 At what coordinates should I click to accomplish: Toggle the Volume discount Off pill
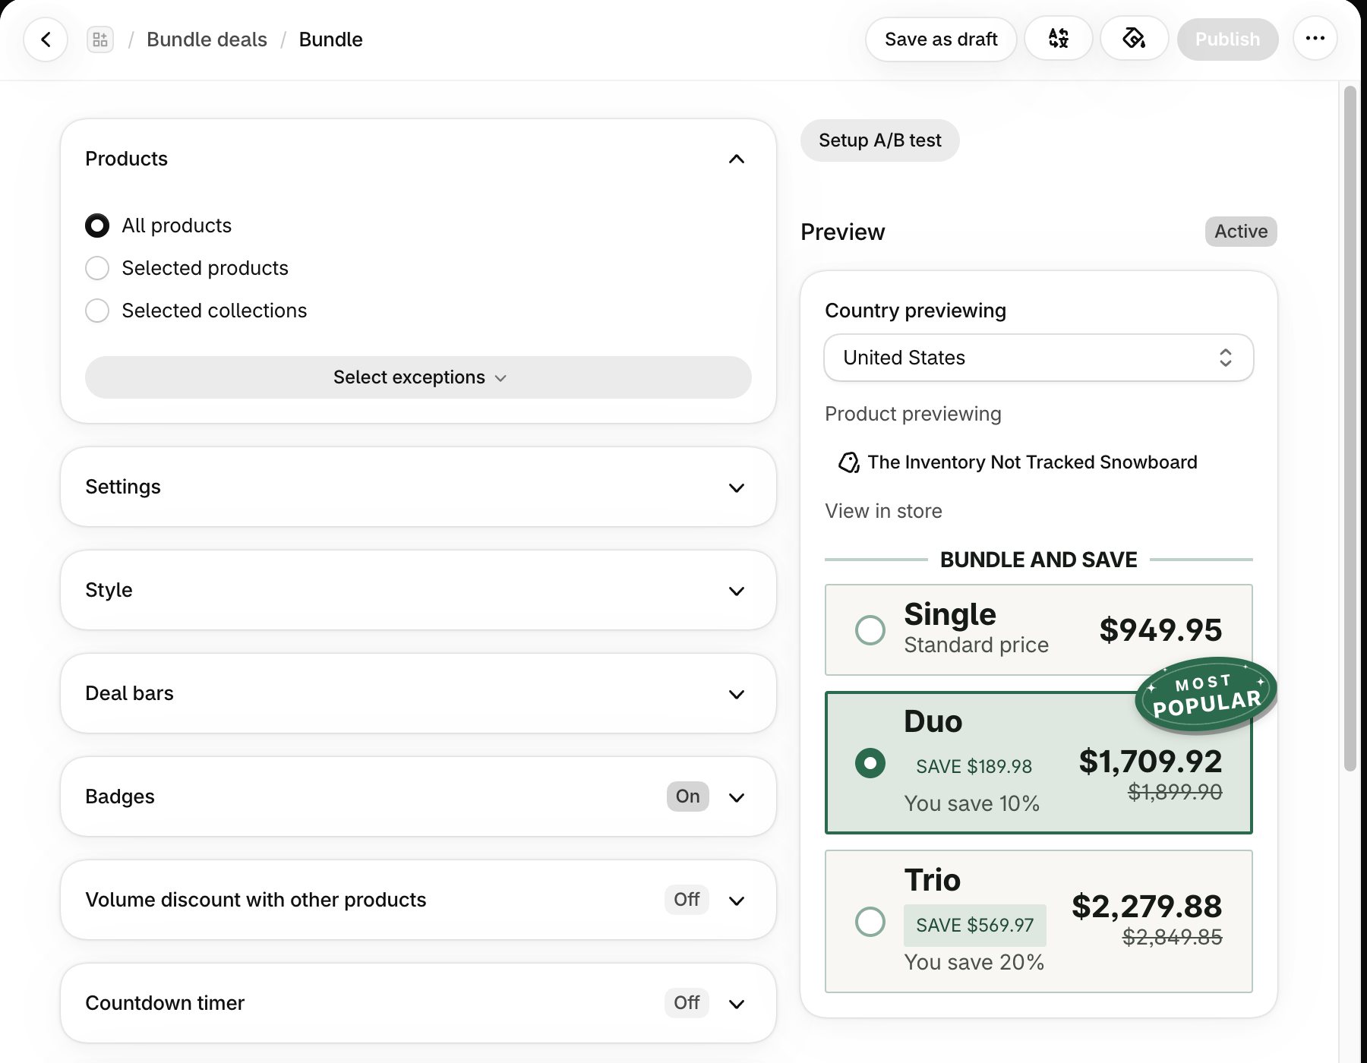(x=687, y=900)
